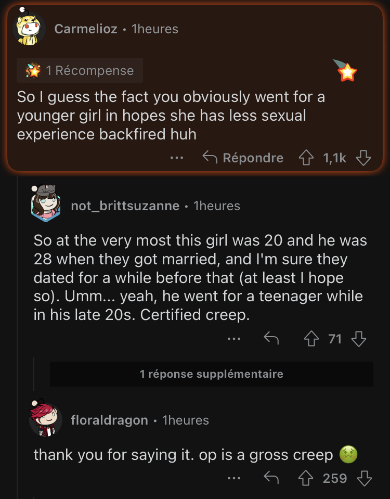
Task: Open more options on floraldragon's comment
Action: [234, 478]
